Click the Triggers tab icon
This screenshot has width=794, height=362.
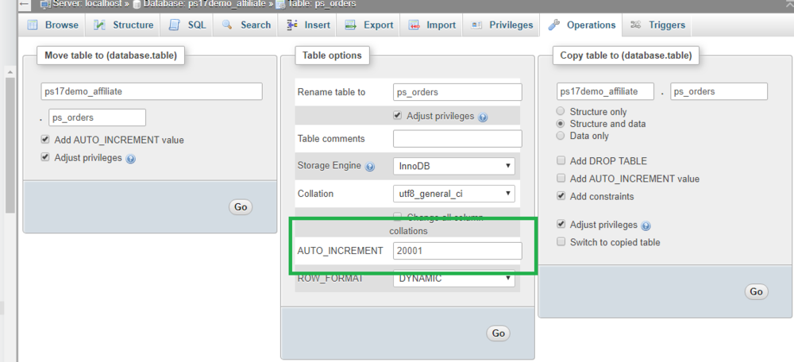tap(636, 25)
